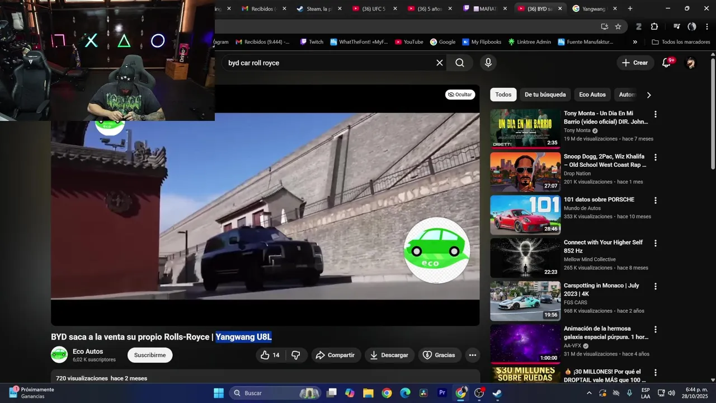Open a new Chrome tab
The image size is (716, 403).
630,8
